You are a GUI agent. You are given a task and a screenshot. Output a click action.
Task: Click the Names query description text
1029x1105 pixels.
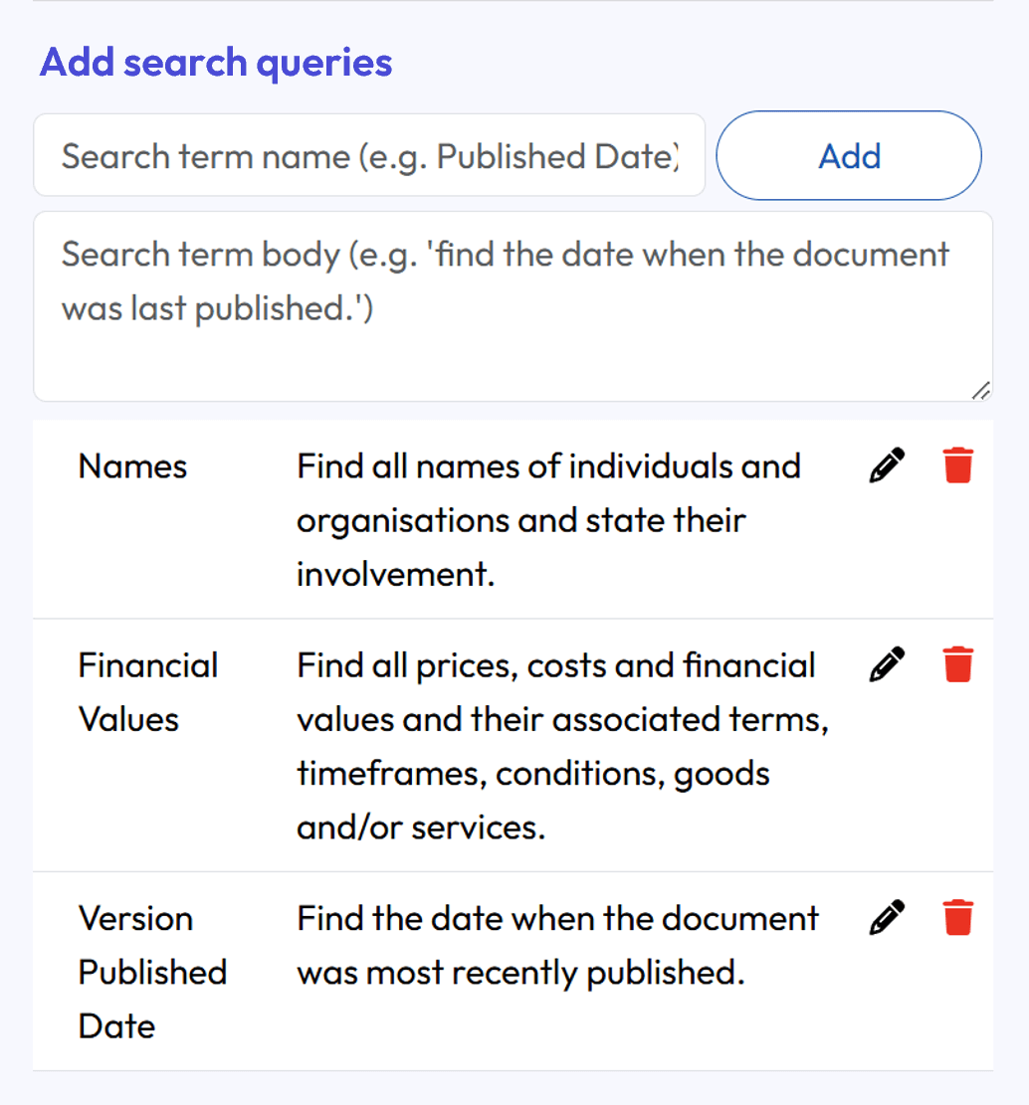pyautogui.click(x=548, y=518)
